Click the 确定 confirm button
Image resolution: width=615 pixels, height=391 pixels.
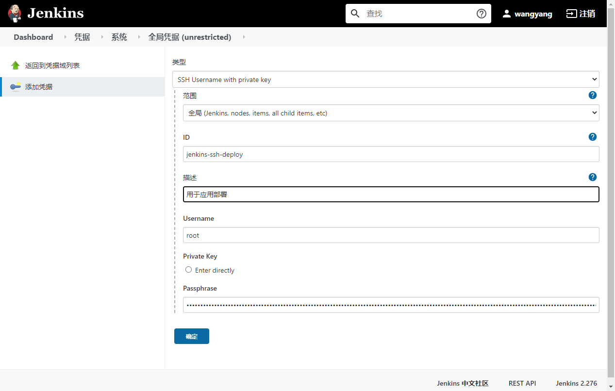[192, 336]
